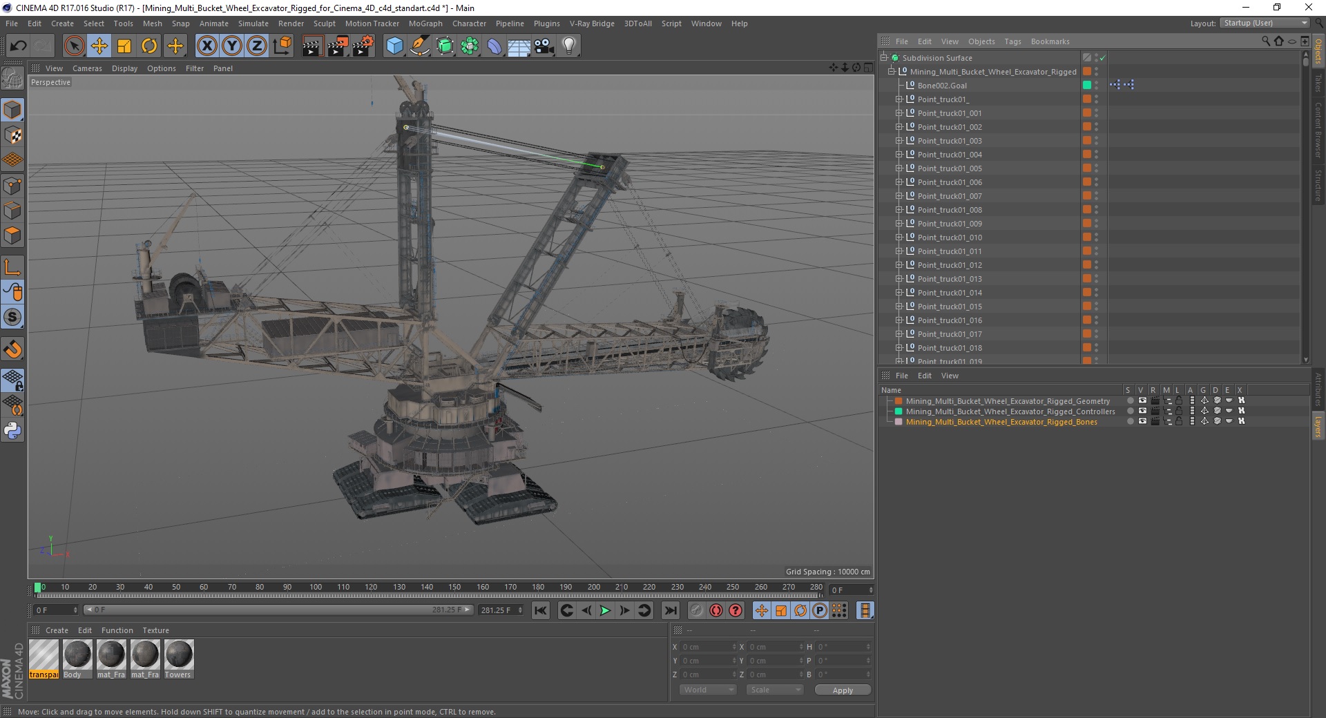This screenshot has height=718, width=1326.
Task: Add a Cube primitive object
Action: point(394,46)
